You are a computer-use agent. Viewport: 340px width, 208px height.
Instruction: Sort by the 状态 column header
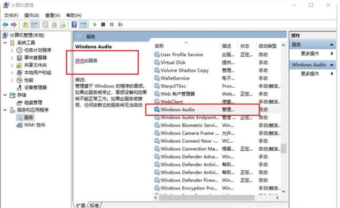(245, 46)
